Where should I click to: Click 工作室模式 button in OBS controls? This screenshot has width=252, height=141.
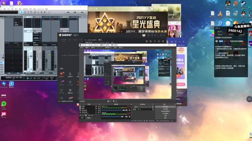[165, 113]
